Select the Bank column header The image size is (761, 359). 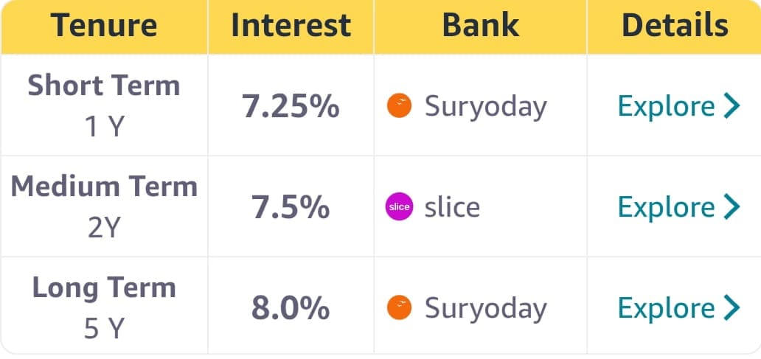coord(480,26)
